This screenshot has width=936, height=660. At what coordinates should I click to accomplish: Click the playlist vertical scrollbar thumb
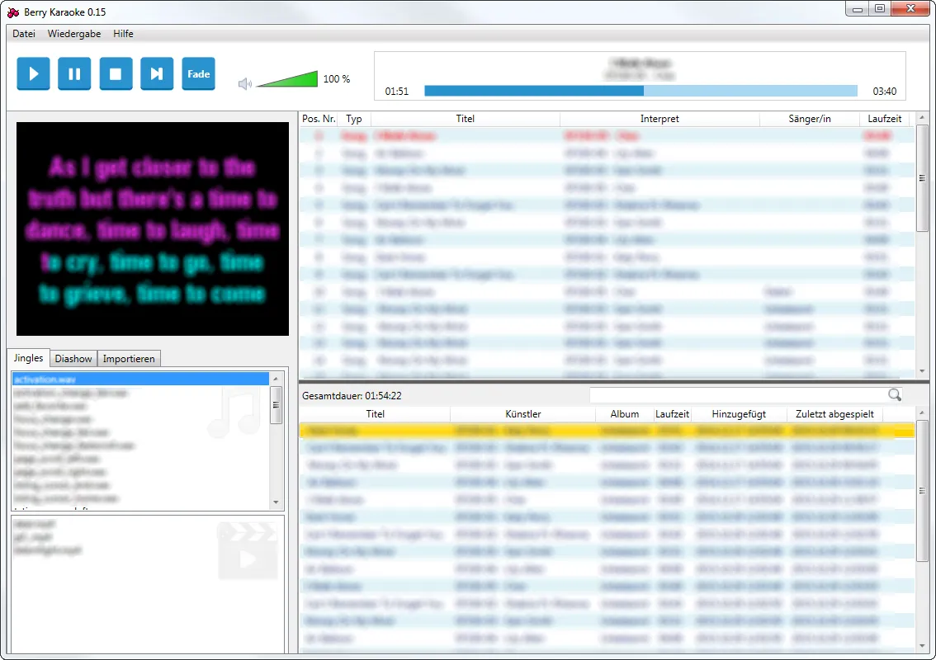[x=922, y=178]
